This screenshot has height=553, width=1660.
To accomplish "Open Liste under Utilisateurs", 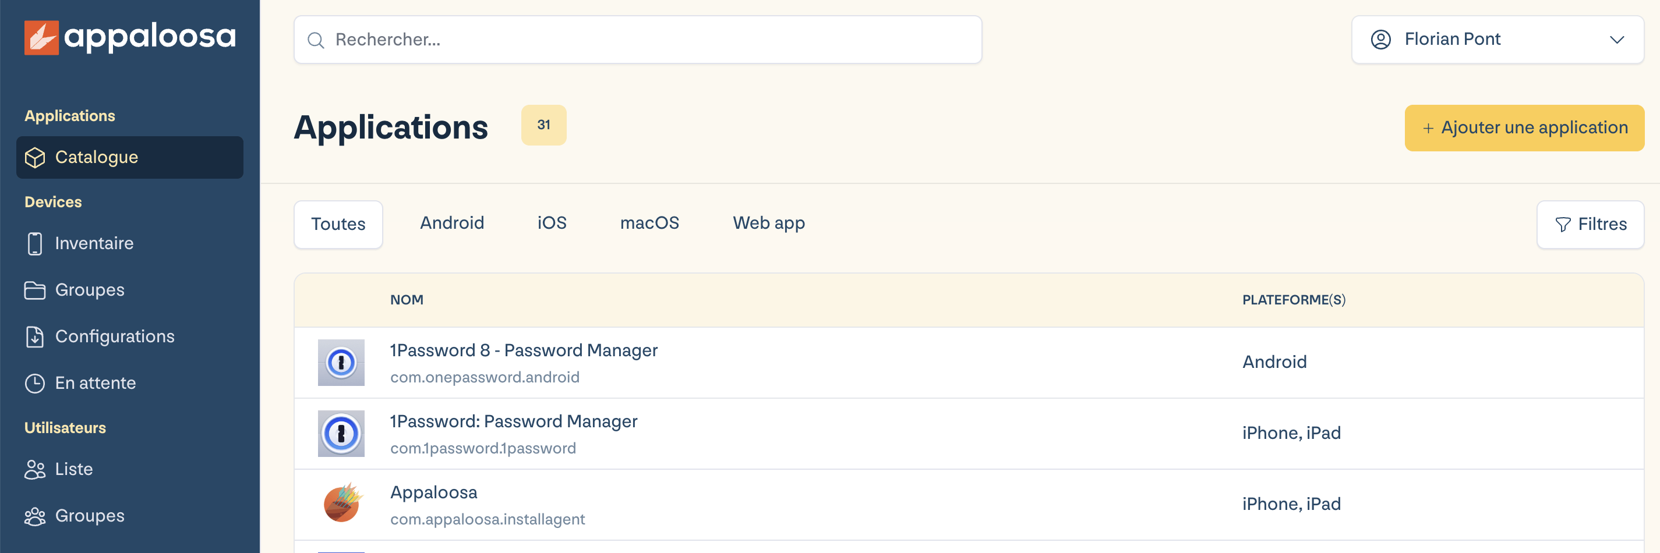I will (x=129, y=470).
